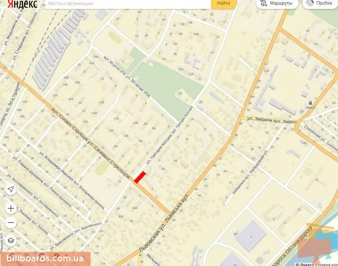Click the red billboard marker on the map
This screenshot has width=338, height=266.
[x=140, y=177]
